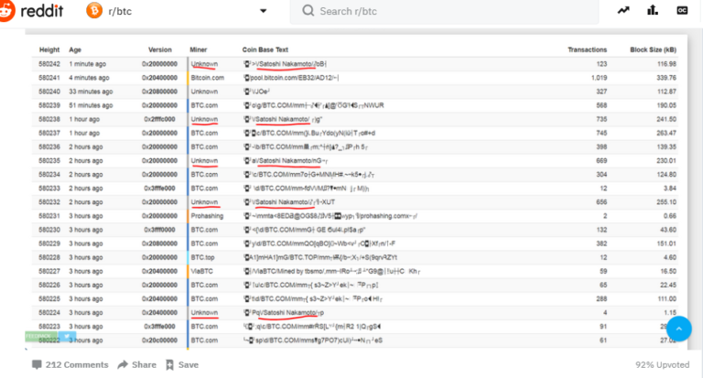The width and height of the screenshot is (703, 378).
Task: Click the blue scroll-to-top arrow button
Action: click(x=678, y=329)
